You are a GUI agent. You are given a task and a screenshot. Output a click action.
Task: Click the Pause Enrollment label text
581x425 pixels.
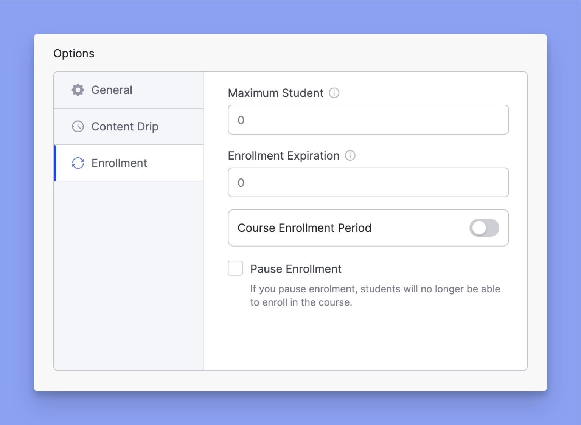tap(296, 269)
